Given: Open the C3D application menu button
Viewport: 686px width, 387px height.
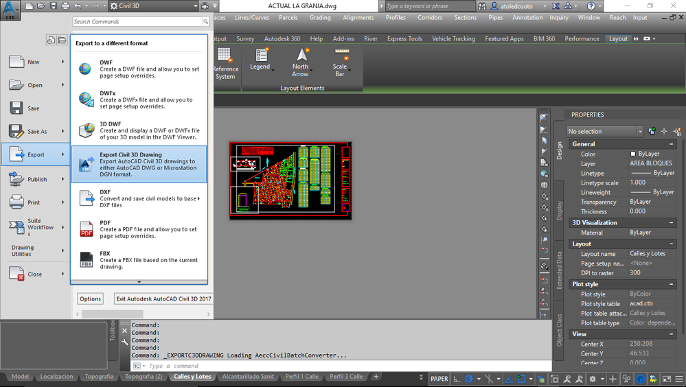Looking at the screenshot, I should [10, 10].
